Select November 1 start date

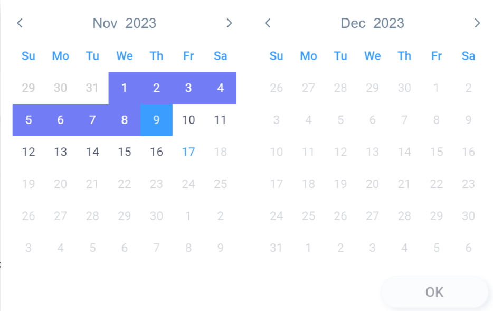pos(125,88)
